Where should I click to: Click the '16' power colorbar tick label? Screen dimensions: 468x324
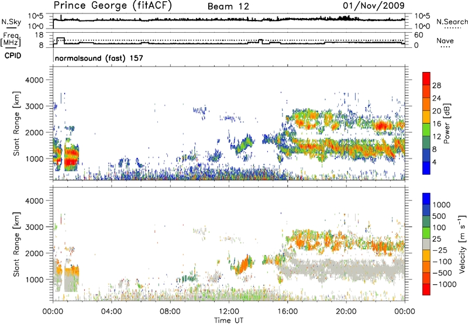[x=436, y=124]
